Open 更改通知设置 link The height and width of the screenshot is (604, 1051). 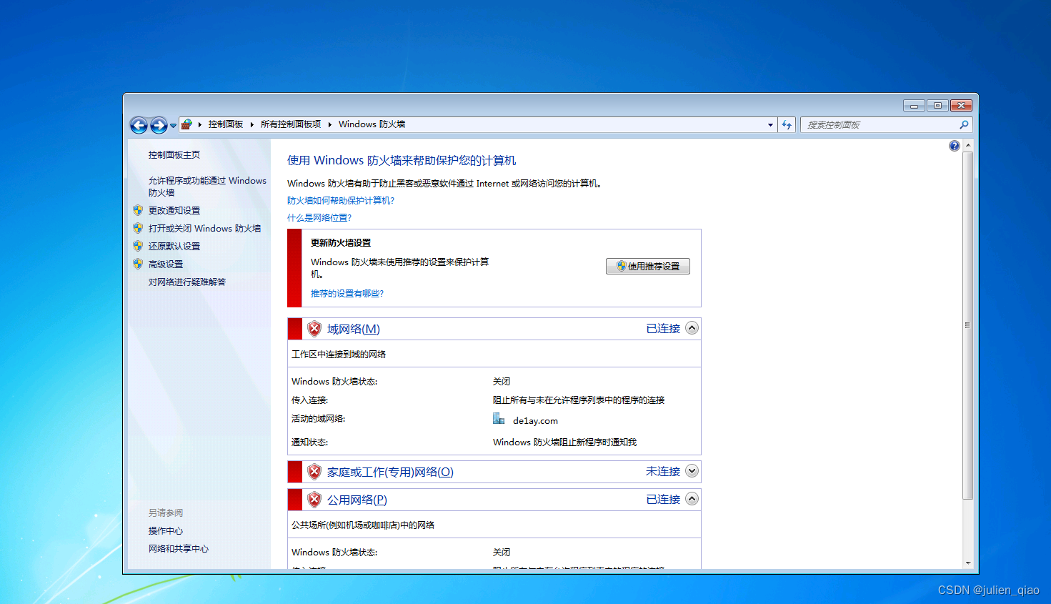174,211
